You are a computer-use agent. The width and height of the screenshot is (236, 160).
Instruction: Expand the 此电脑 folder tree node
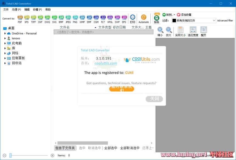pos(5,43)
